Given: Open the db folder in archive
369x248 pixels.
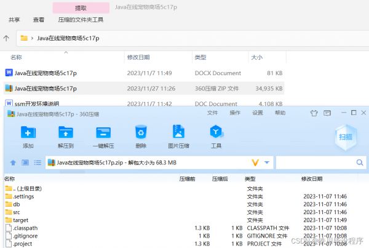Looking at the screenshot, I should (x=13, y=204).
